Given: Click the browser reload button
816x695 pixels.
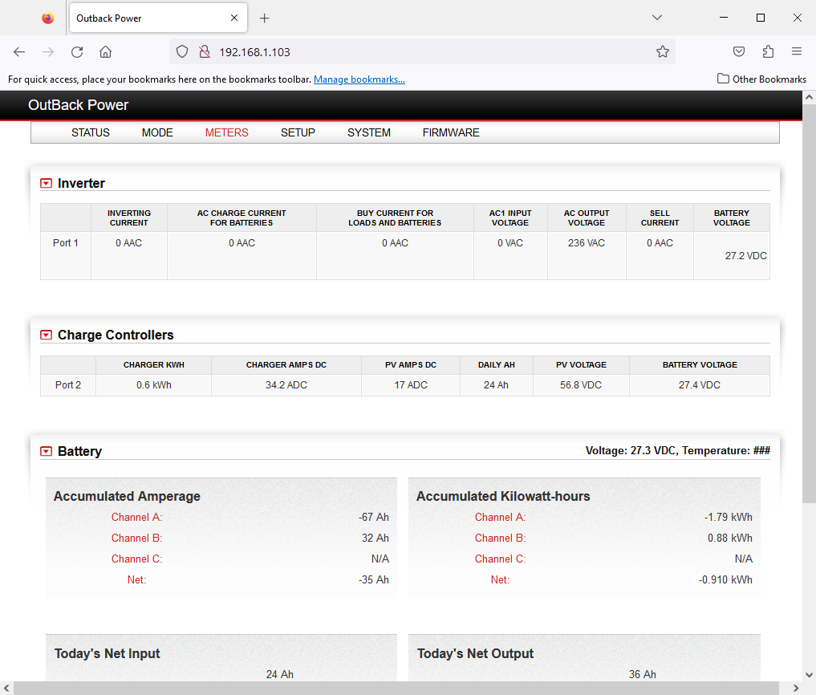Looking at the screenshot, I should pos(77,52).
